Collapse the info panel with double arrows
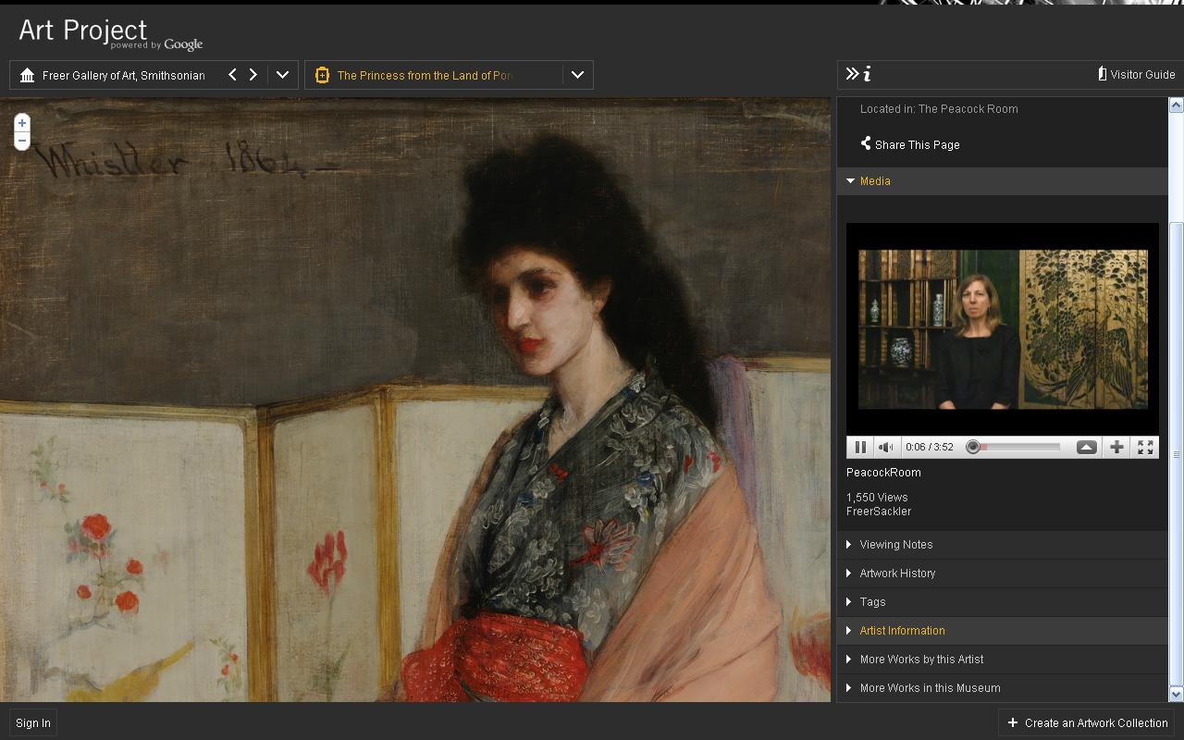 click(x=852, y=74)
